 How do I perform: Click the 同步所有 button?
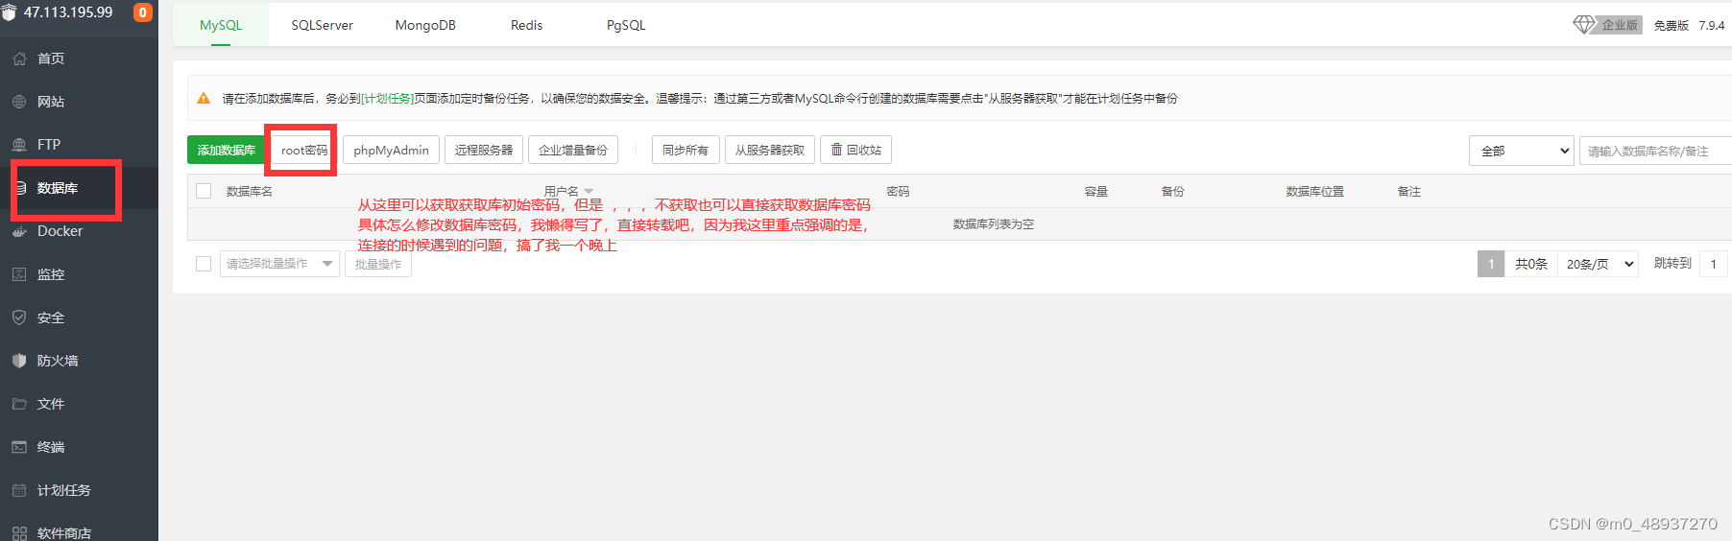point(686,150)
